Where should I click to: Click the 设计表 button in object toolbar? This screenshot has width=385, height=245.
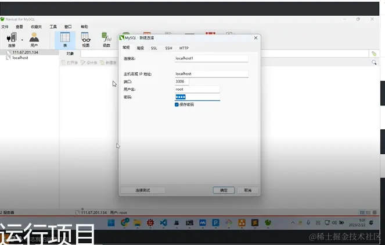pos(89,63)
